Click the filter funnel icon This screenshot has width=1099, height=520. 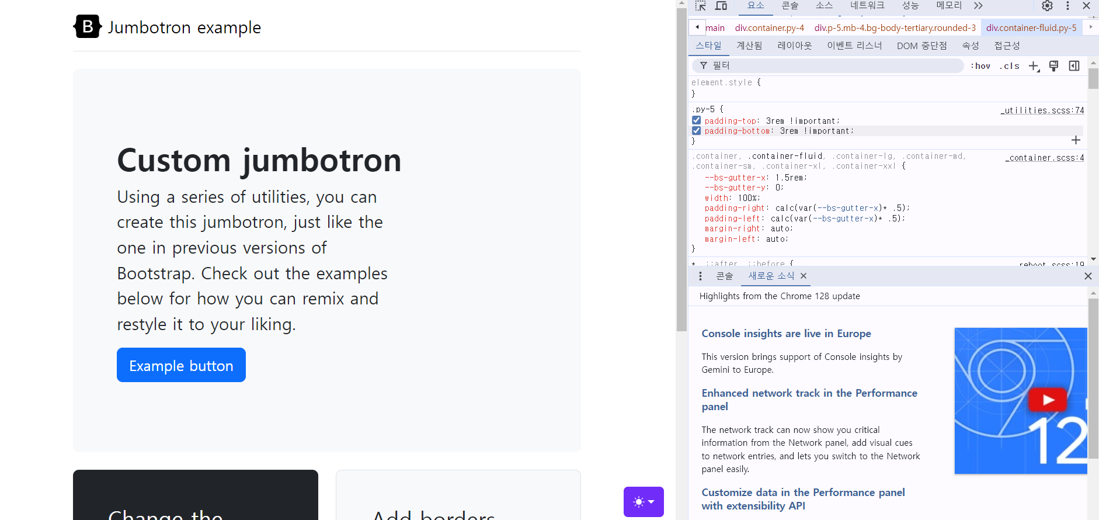(704, 65)
